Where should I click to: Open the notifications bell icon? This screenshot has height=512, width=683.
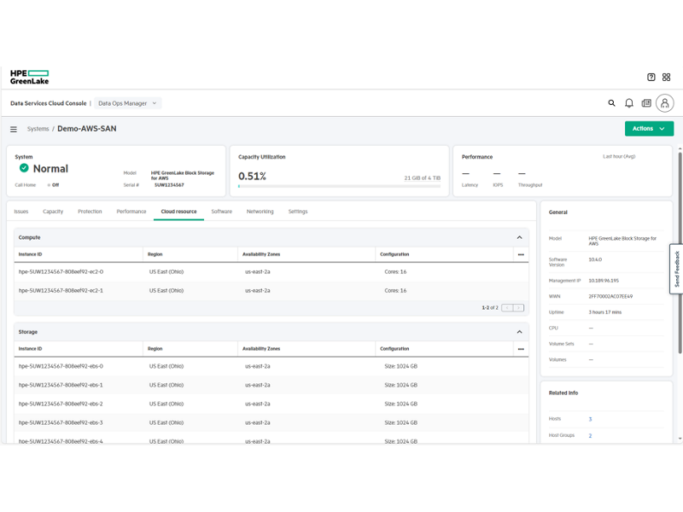[x=629, y=103]
